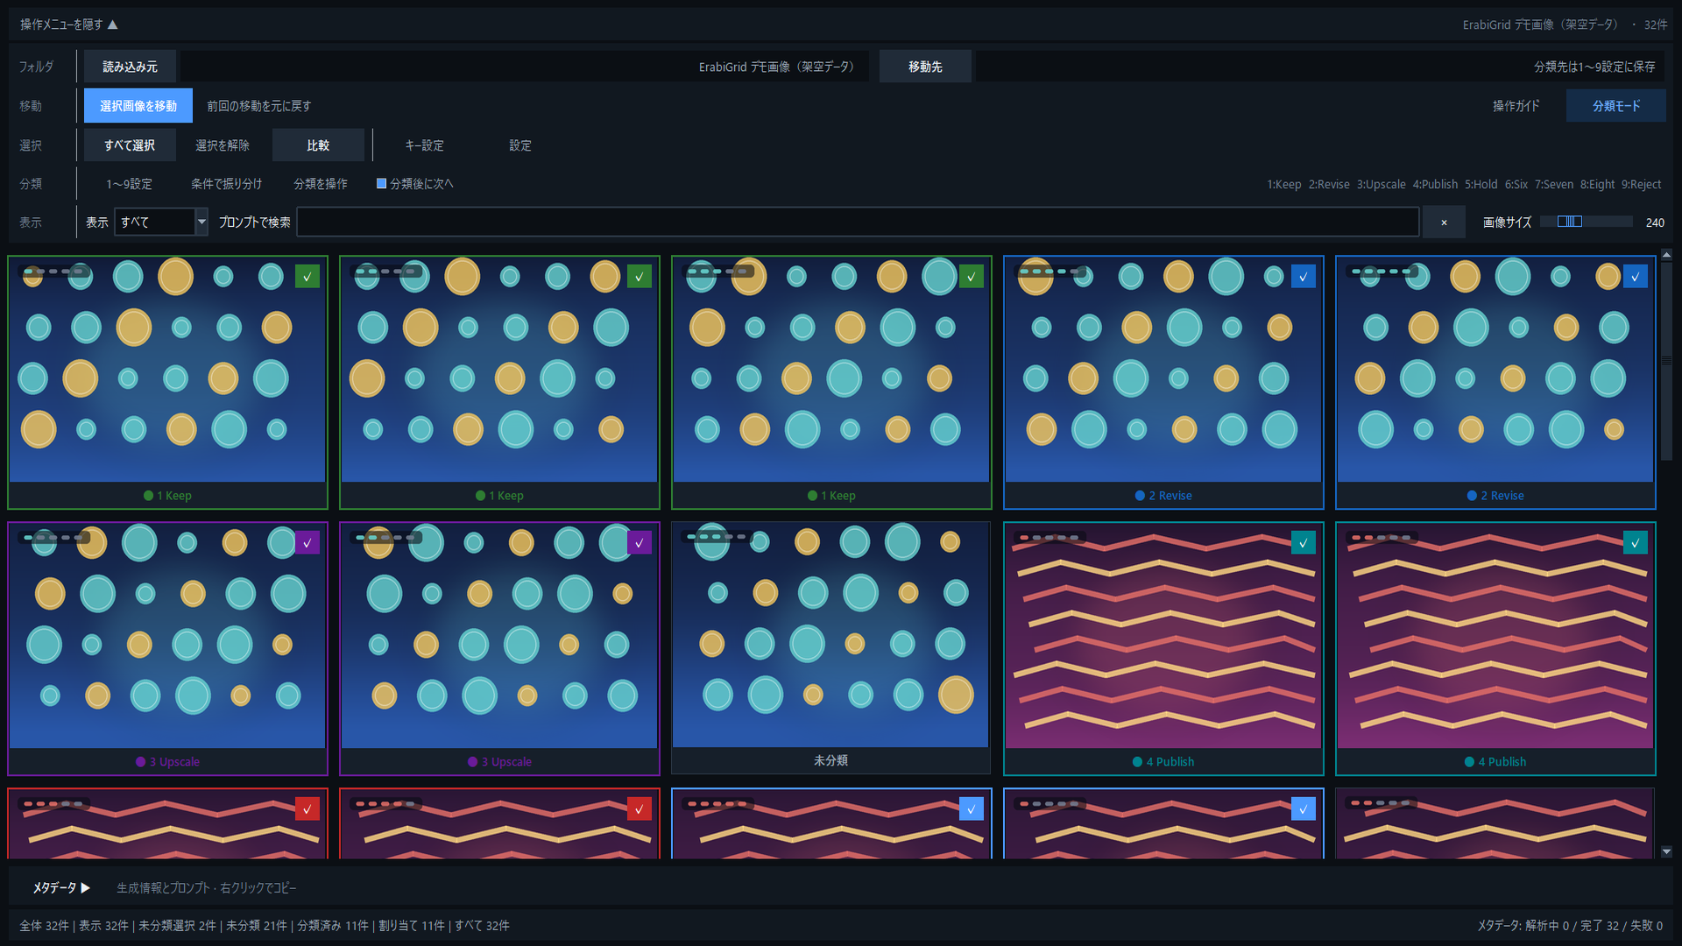Uncheck the first 4 Publish image checkmark

[x=1304, y=543]
